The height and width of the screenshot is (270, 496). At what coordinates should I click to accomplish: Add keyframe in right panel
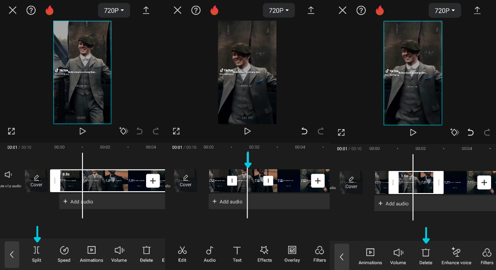coord(454,132)
